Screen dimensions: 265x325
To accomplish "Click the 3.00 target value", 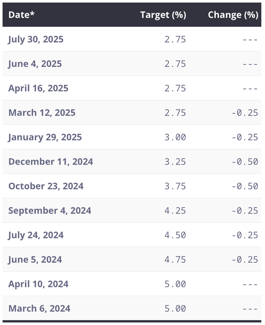I will (175, 137).
